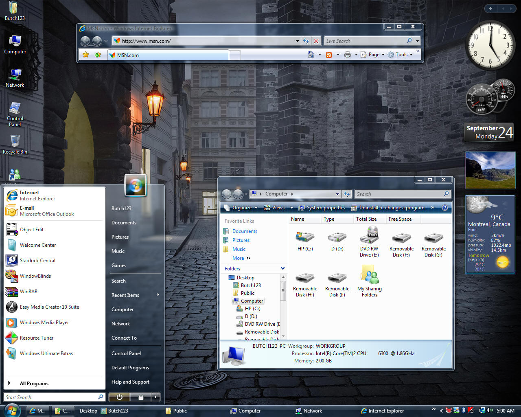The width and height of the screenshot is (521, 417).
Task: Select the D (D:) drive icon
Action: coord(337,241)
